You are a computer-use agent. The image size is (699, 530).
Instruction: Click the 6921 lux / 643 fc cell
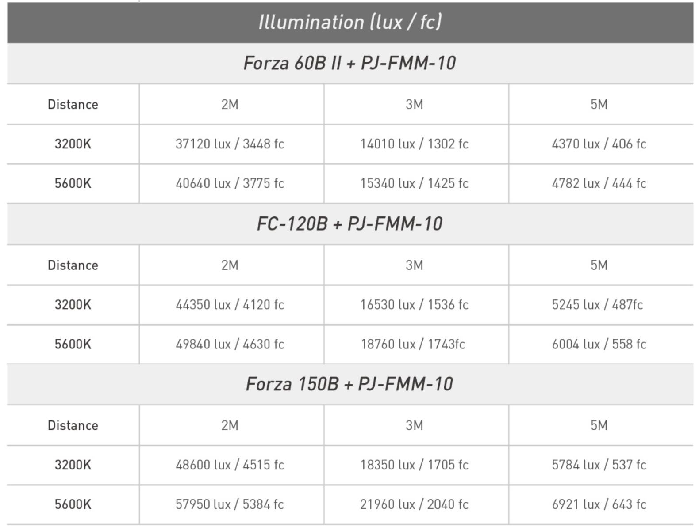point(599,504)
